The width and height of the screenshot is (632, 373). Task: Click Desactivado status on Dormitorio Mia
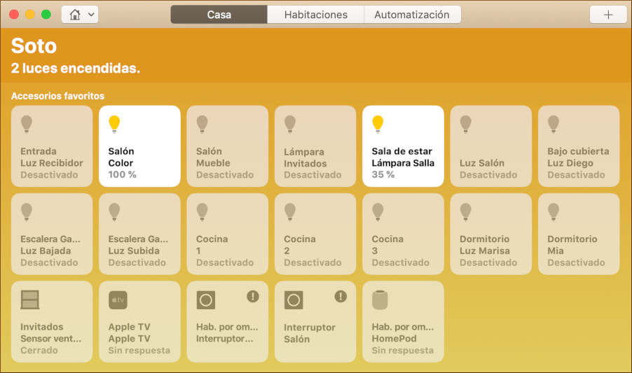(x=576, y=262)
